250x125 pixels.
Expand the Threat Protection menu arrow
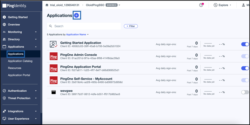pyautogui.click(x=36, y=98)
